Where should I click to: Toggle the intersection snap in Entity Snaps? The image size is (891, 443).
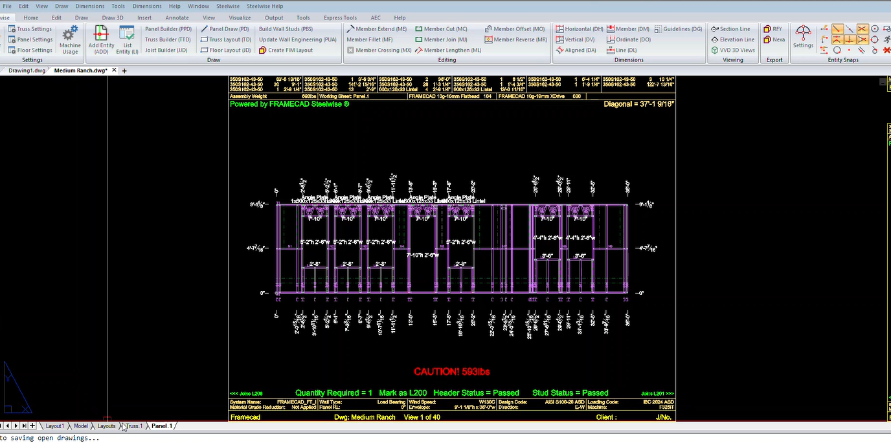863,28
